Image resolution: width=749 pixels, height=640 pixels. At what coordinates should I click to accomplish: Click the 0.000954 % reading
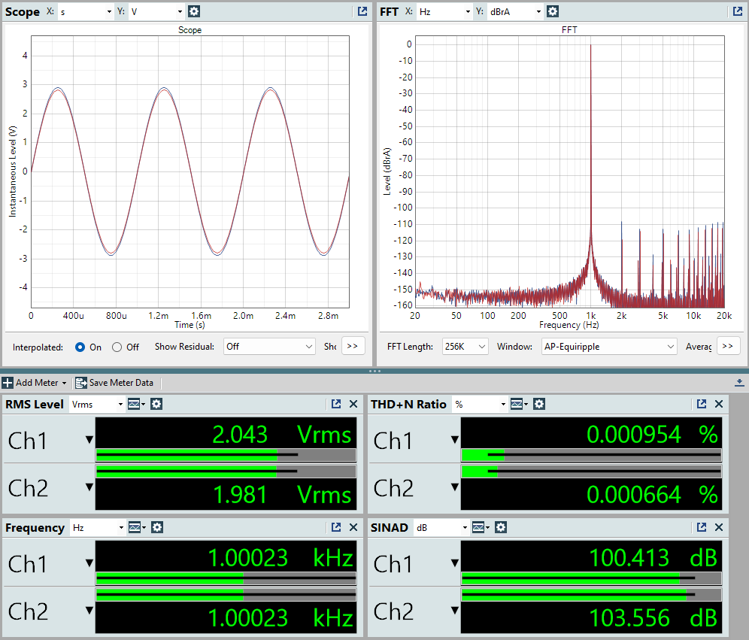652,435
